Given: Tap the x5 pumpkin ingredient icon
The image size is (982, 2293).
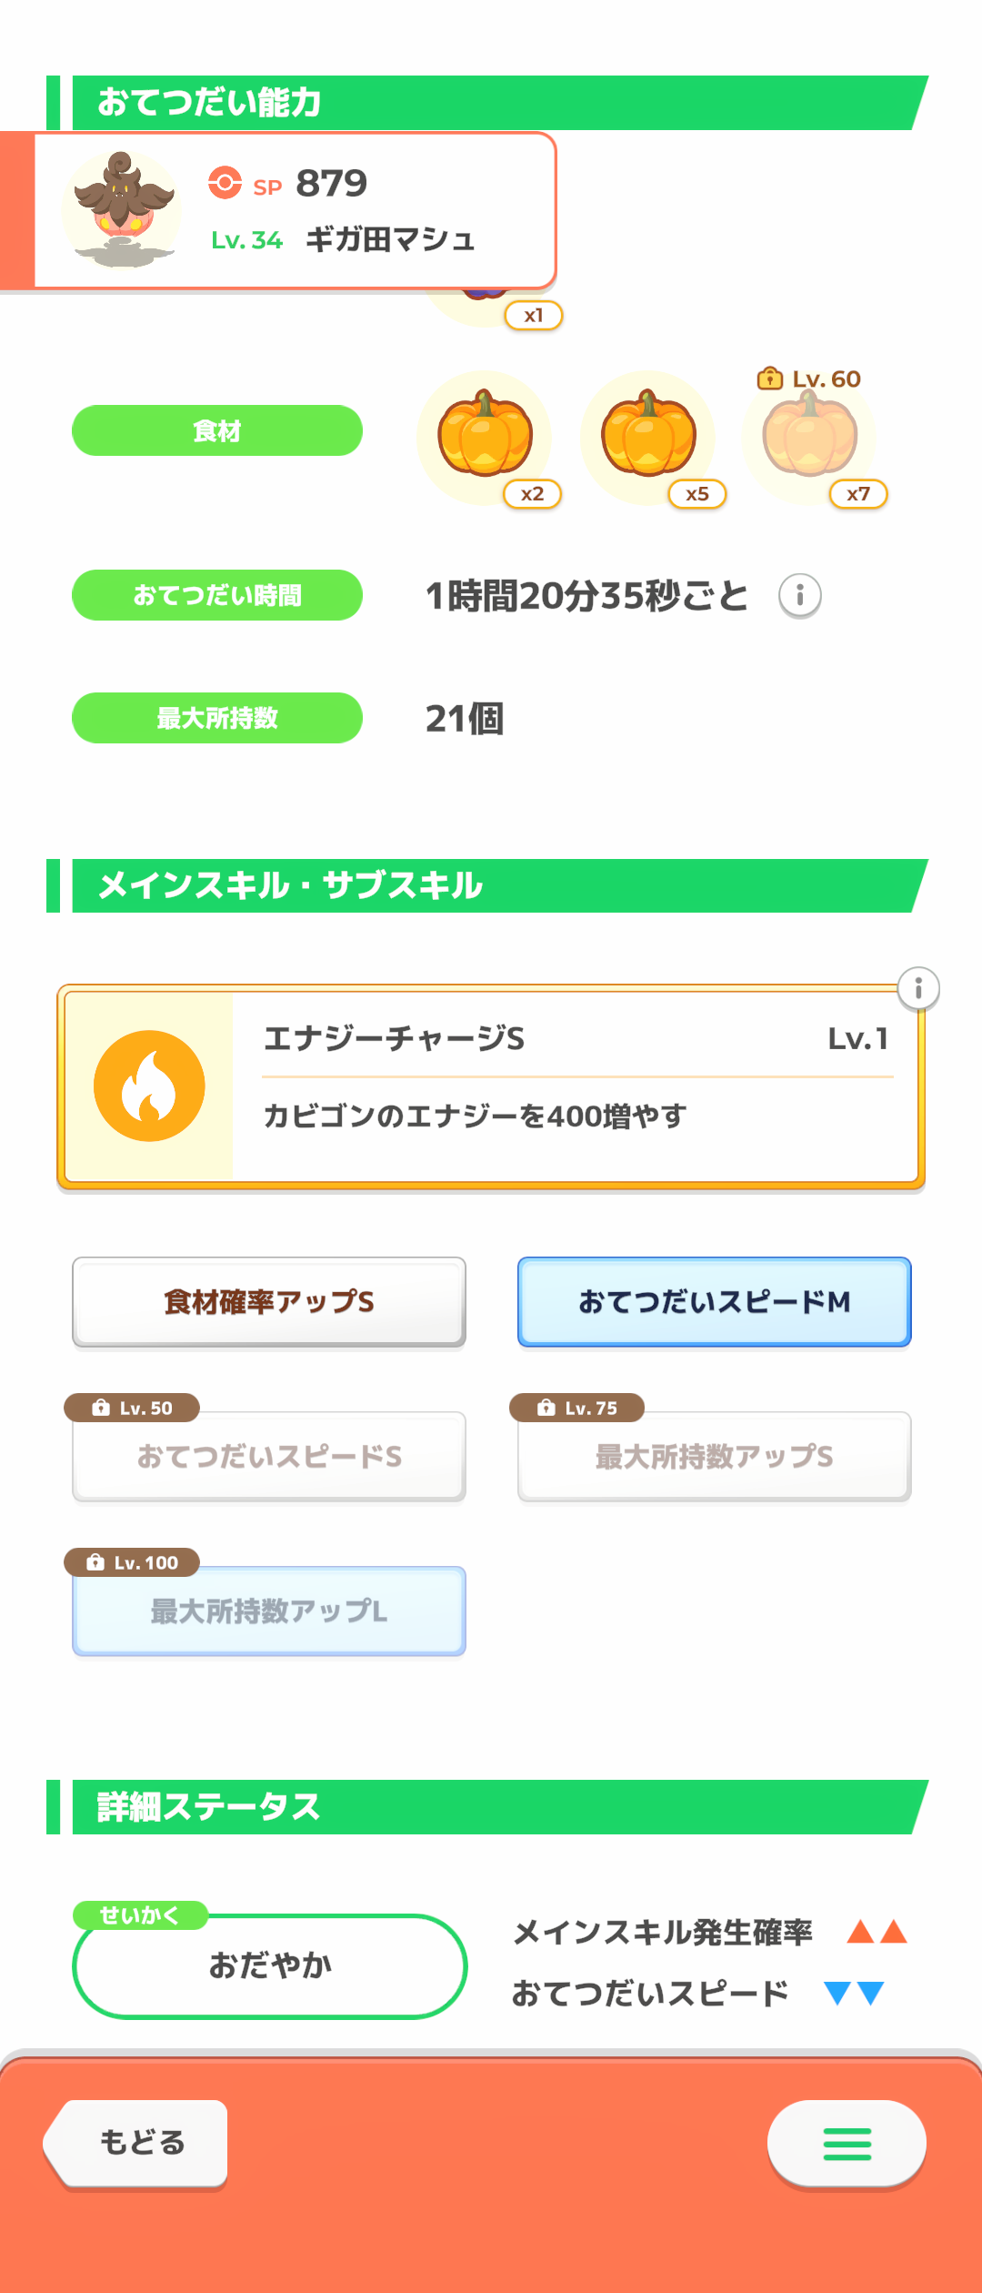Looking at the screenshot, I should click(647, 435).
